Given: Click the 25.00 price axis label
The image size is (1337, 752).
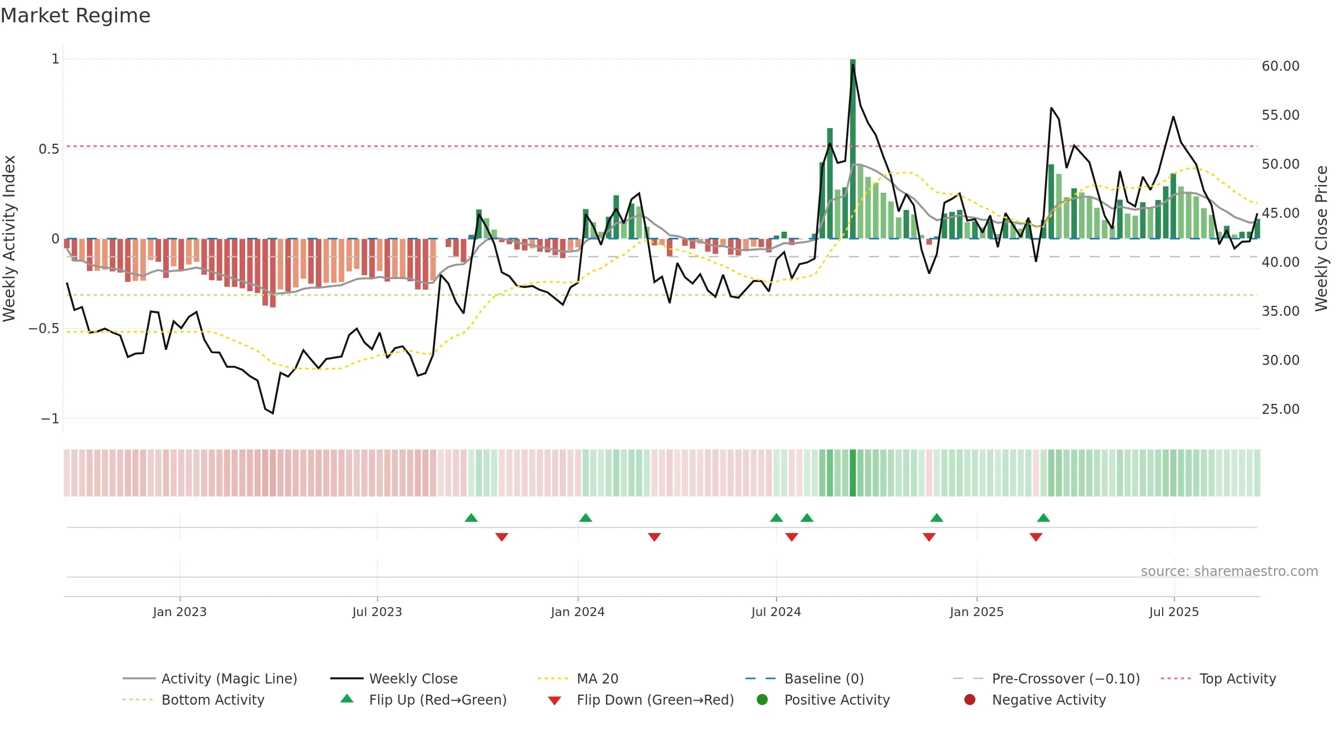Looking at the screenshot, I should click(1281, 409).
